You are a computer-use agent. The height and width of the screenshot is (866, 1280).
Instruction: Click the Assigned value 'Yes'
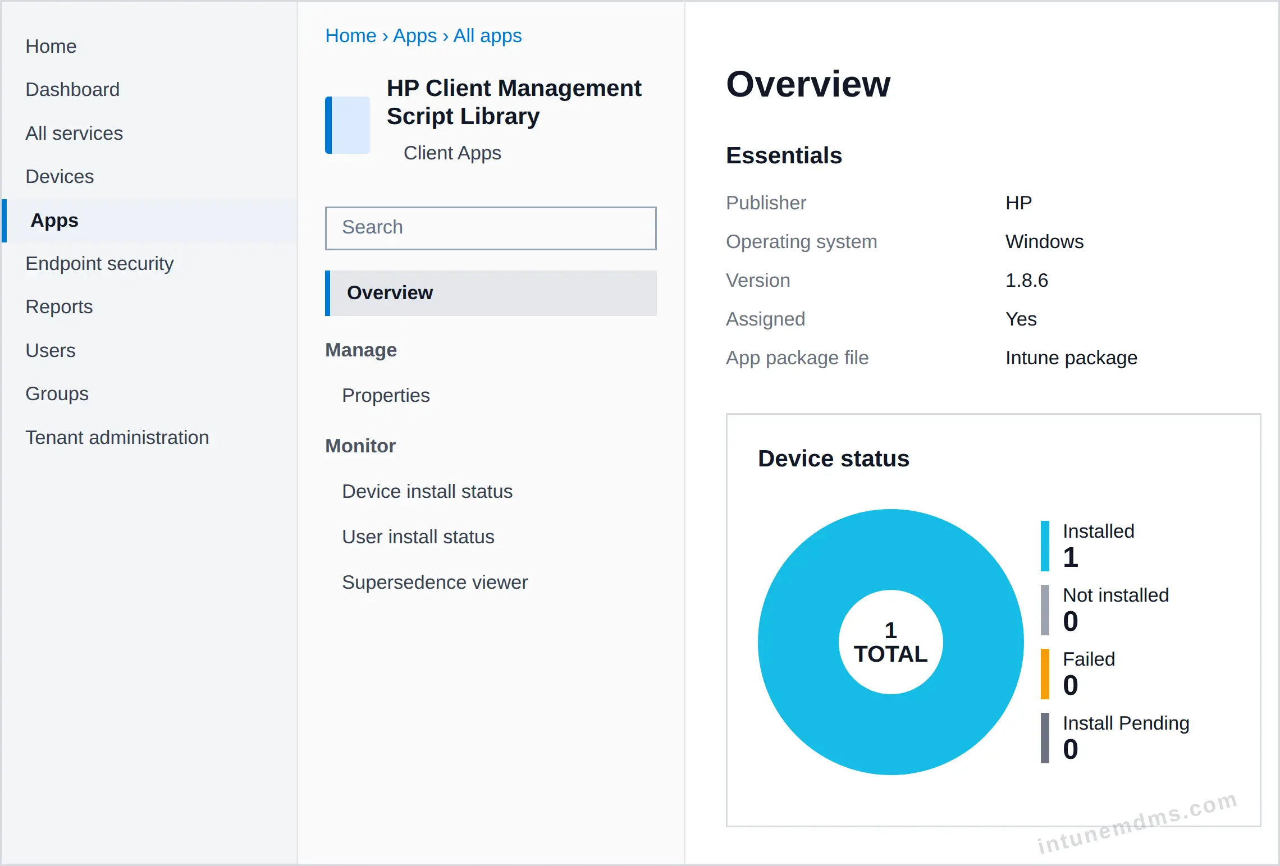[1021, 319]
